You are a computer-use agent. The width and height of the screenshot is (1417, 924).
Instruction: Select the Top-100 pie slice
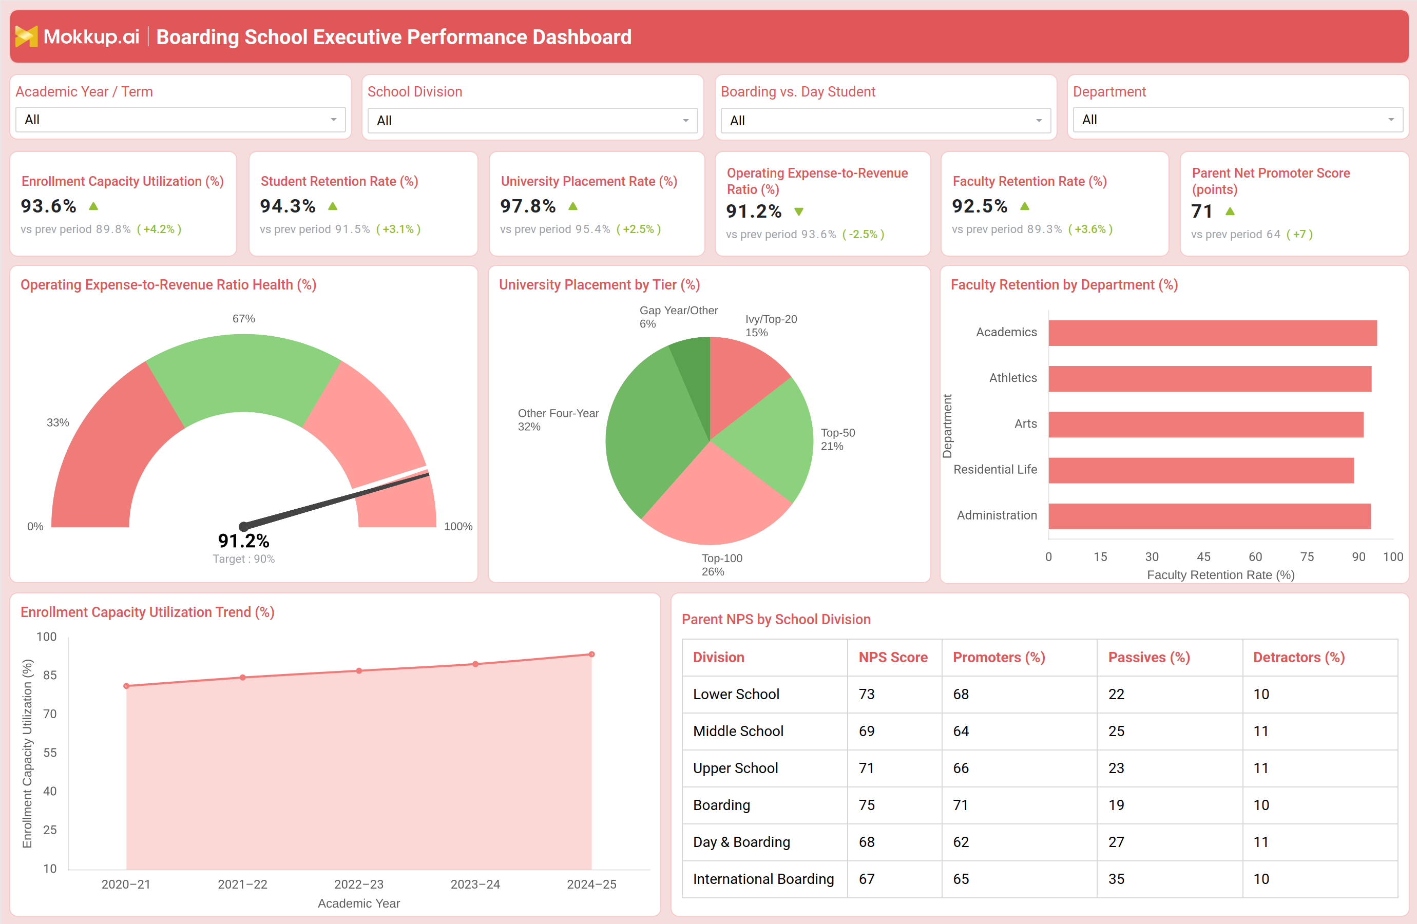pyautogui.click(x=717, y=500)
